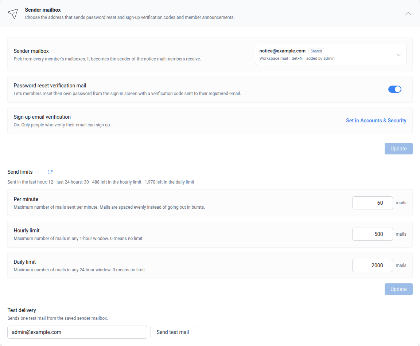Click the 'Daily limit' row label
The width and height of the screenshot is (420, 346).
25,262
